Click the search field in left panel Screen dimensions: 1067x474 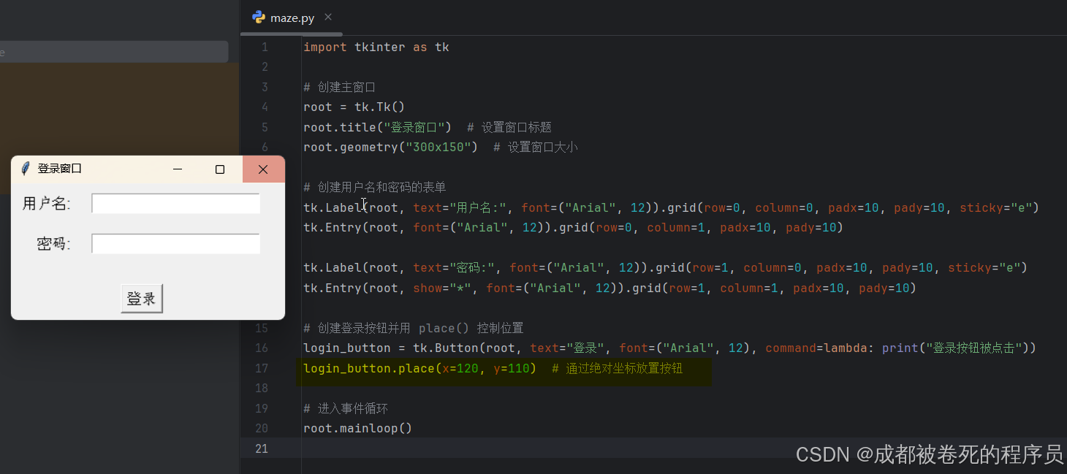pyautogui.click(x=114, y=52)
